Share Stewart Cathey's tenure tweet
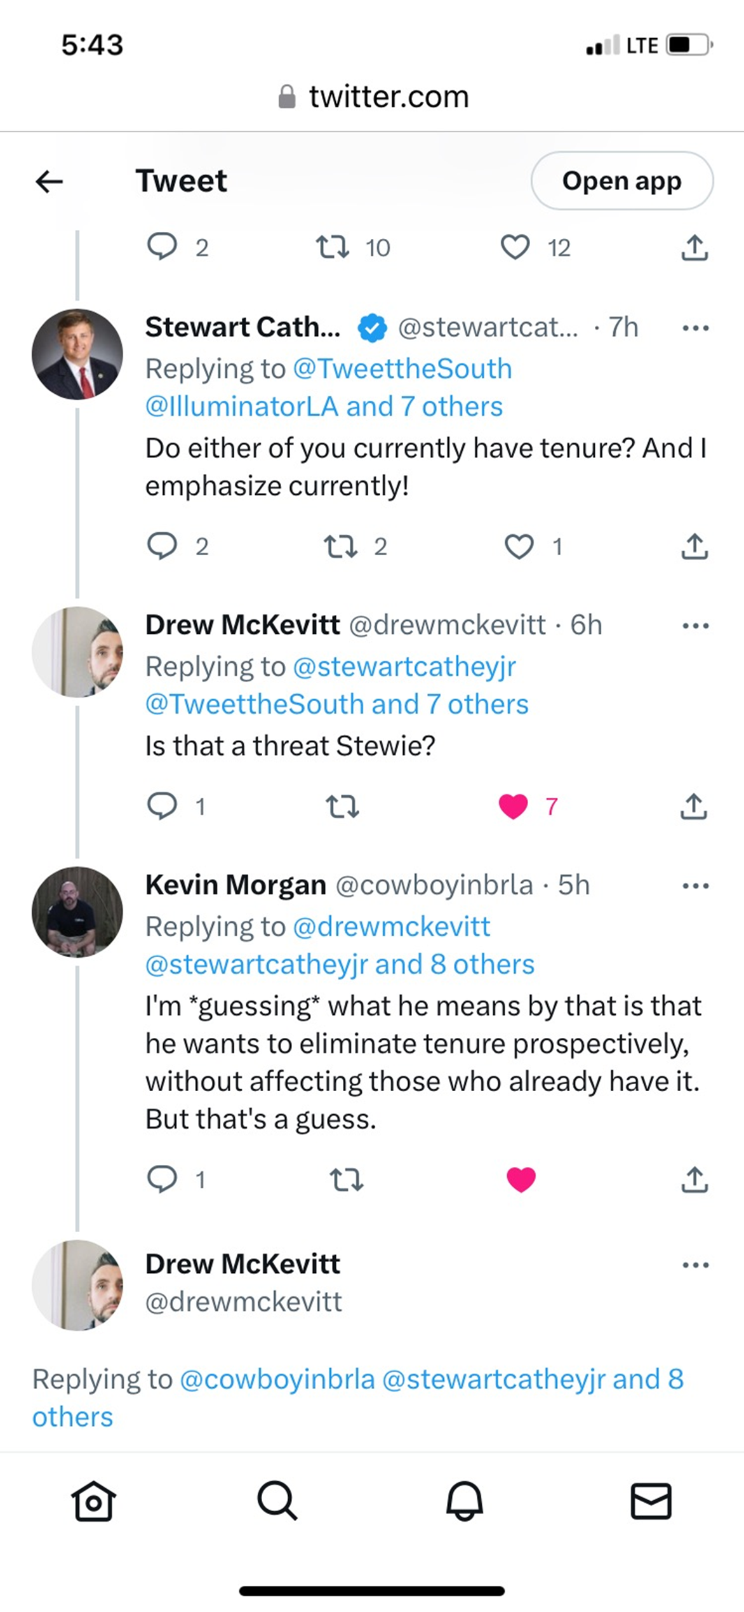Viewport: 744px width, 1612px height. 694,546
